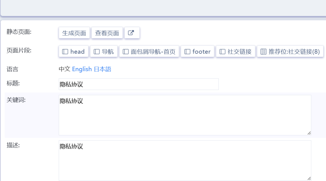This screenshot has height=181, width=326.
Task: Click the panel icon on head fragment
Action: [65, 52]
